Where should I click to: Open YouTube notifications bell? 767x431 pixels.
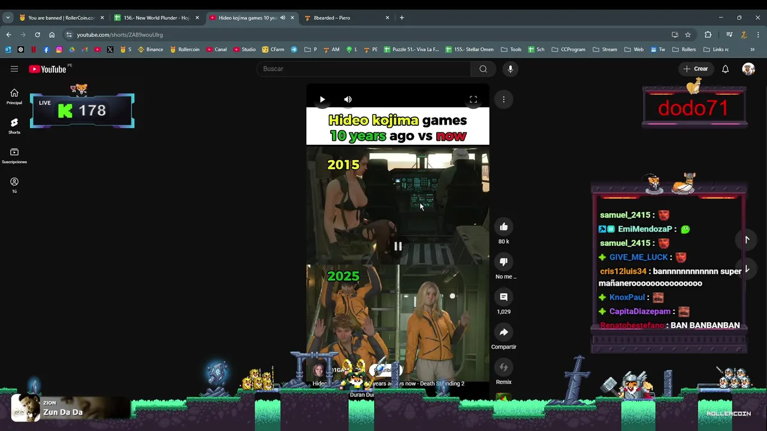pyautogui.click(x=725, y=69)
